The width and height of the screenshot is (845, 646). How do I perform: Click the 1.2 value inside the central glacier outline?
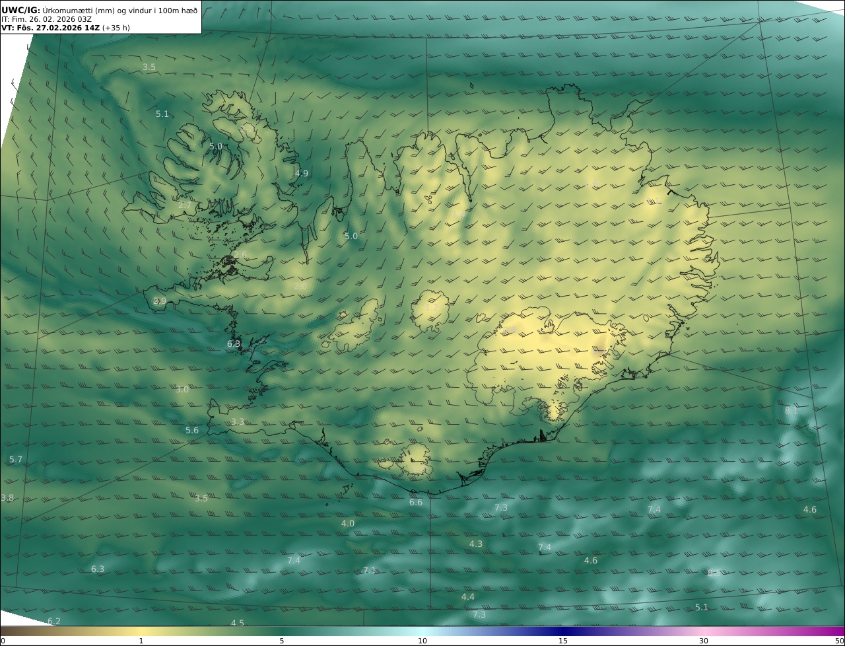[x=432, y=308]
